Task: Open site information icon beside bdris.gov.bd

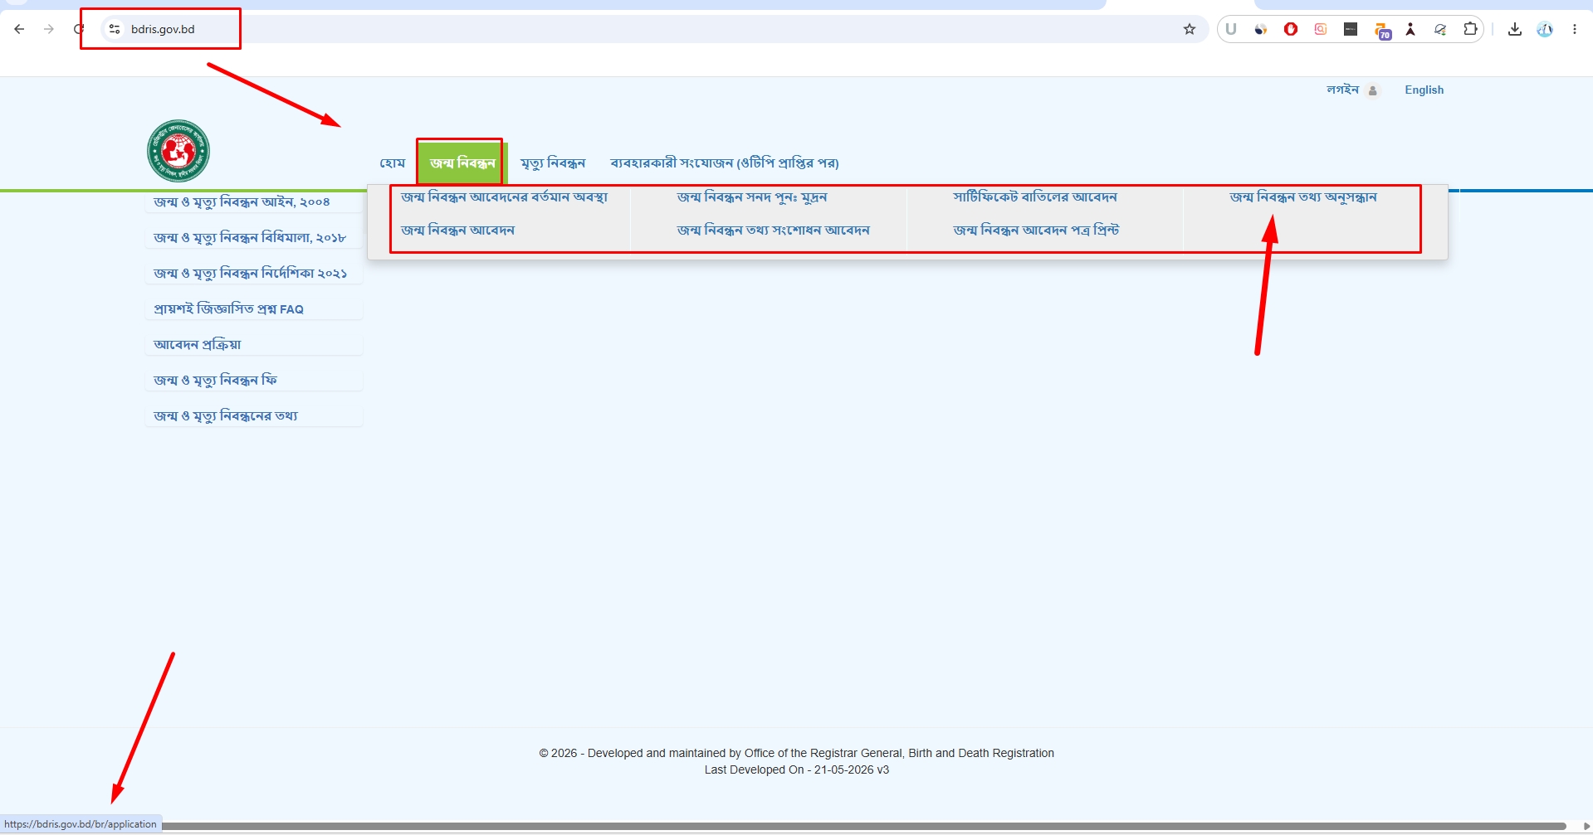Action: tap(115, 29)
